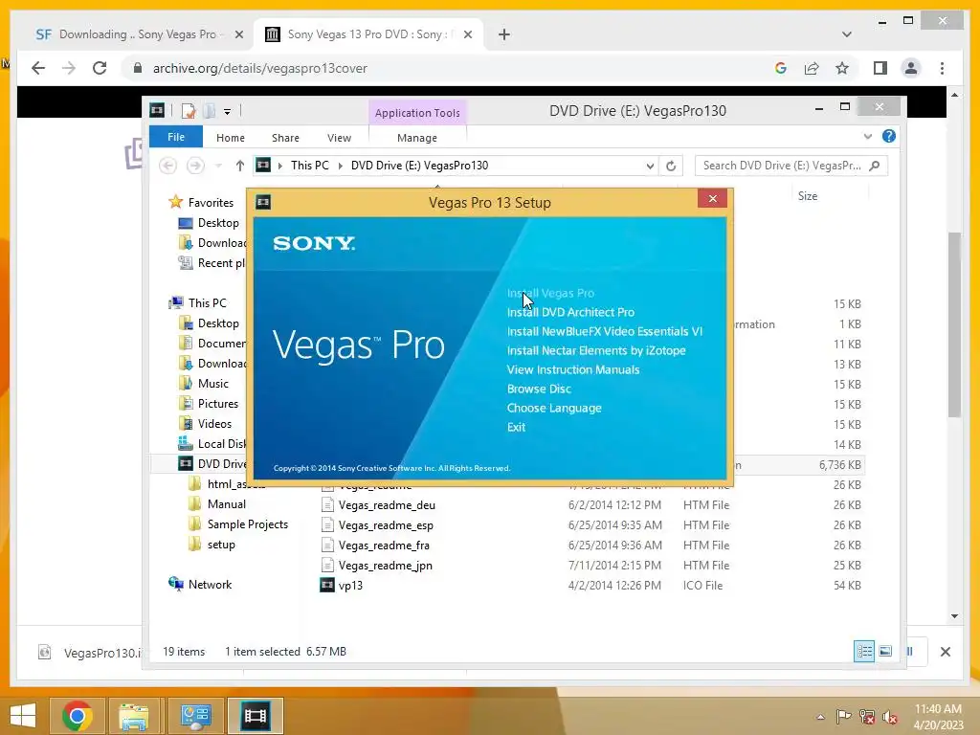Select the Vegas_readme_esp file
Screen dimensions: 980x735
pos(386,525)
